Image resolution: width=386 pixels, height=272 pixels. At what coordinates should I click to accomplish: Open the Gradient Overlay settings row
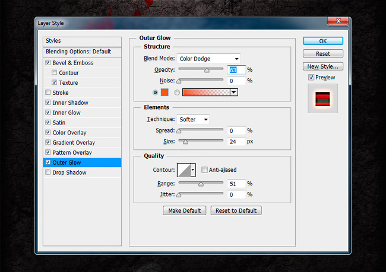tap(82, 142)
